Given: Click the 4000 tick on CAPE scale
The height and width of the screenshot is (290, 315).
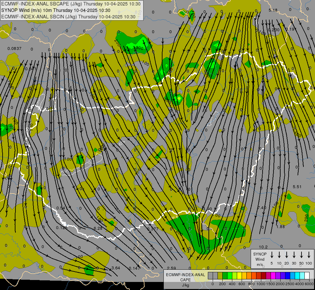Looking at the screenshot, I should [300, 284].
